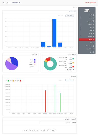The width and height of the screenshot is (98, 135).
Task: Expand the Users submenu chevron
Action: [80, 30]
